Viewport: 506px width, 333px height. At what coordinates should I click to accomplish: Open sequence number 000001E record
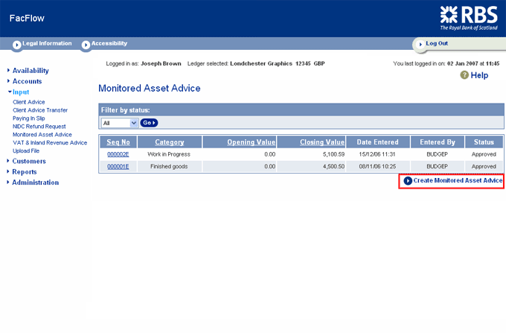118,167
